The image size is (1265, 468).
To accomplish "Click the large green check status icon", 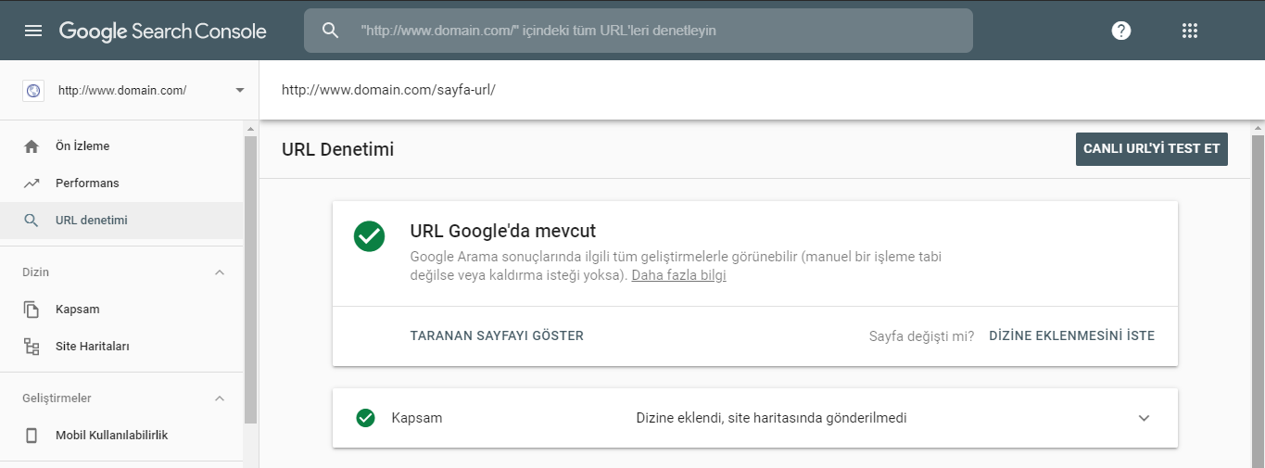I will coord(369,235).
